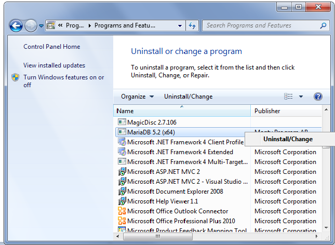This screenshot has height=245, width=335.
Task: Click Uninstall/Change in the toolbar
Action: (x=188, y=97)
